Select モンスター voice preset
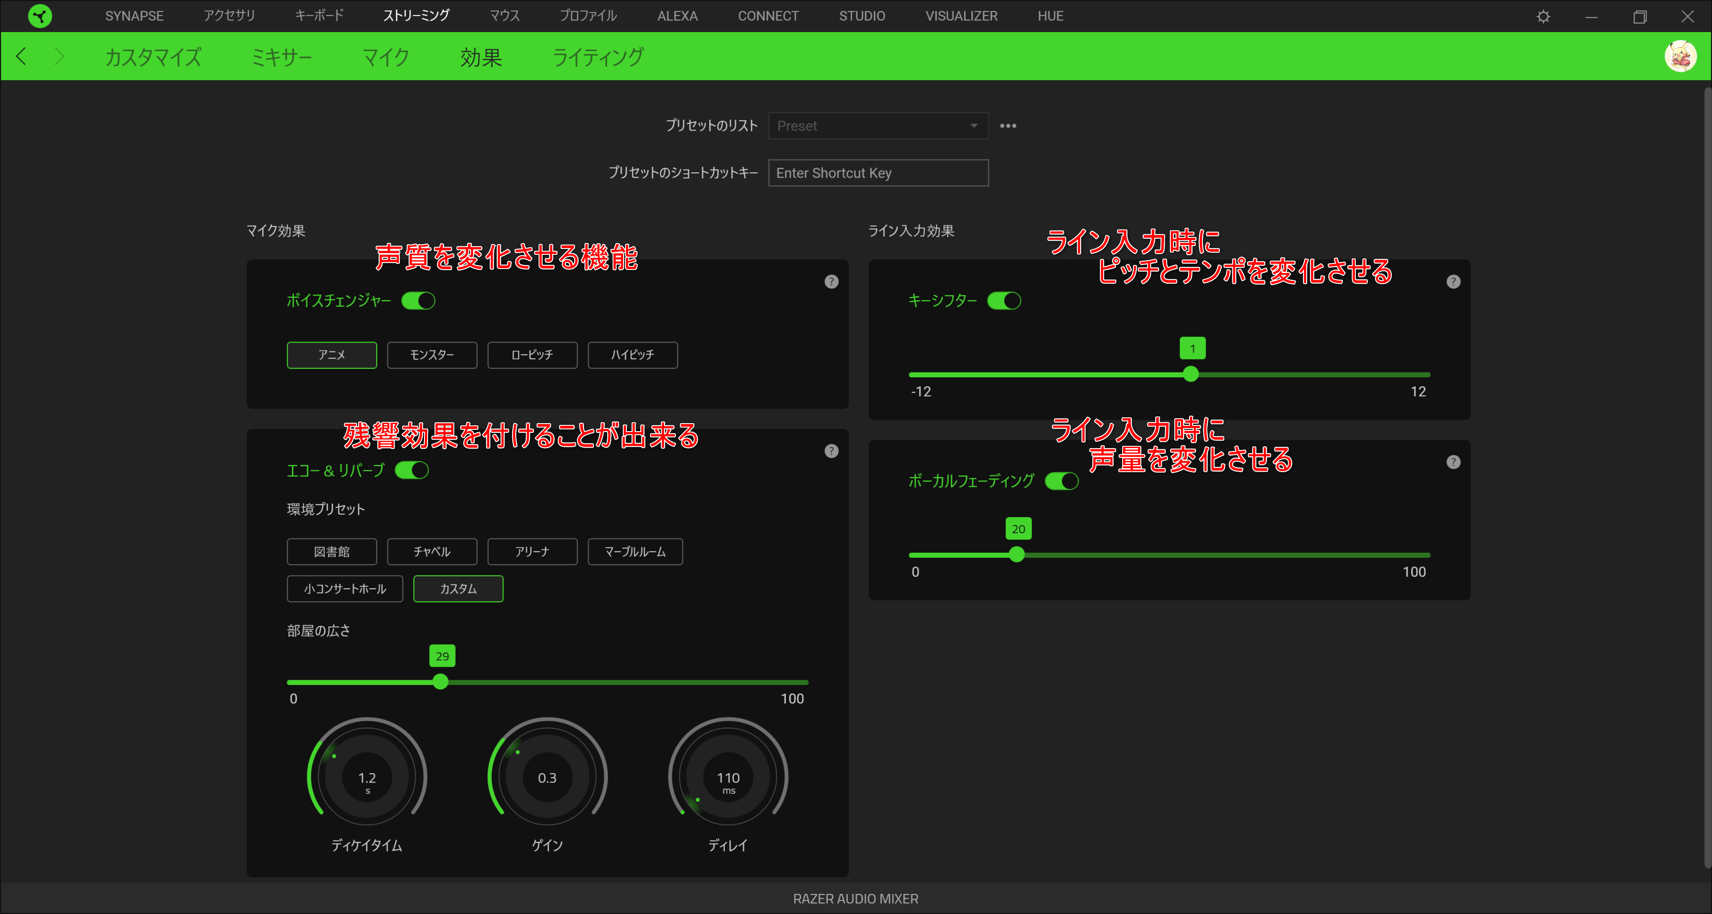The image size is (1712, 914). [x=432, y=355]
